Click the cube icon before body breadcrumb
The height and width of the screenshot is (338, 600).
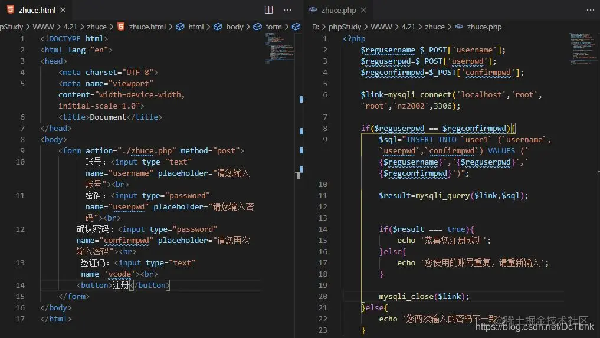click(218, 27)
